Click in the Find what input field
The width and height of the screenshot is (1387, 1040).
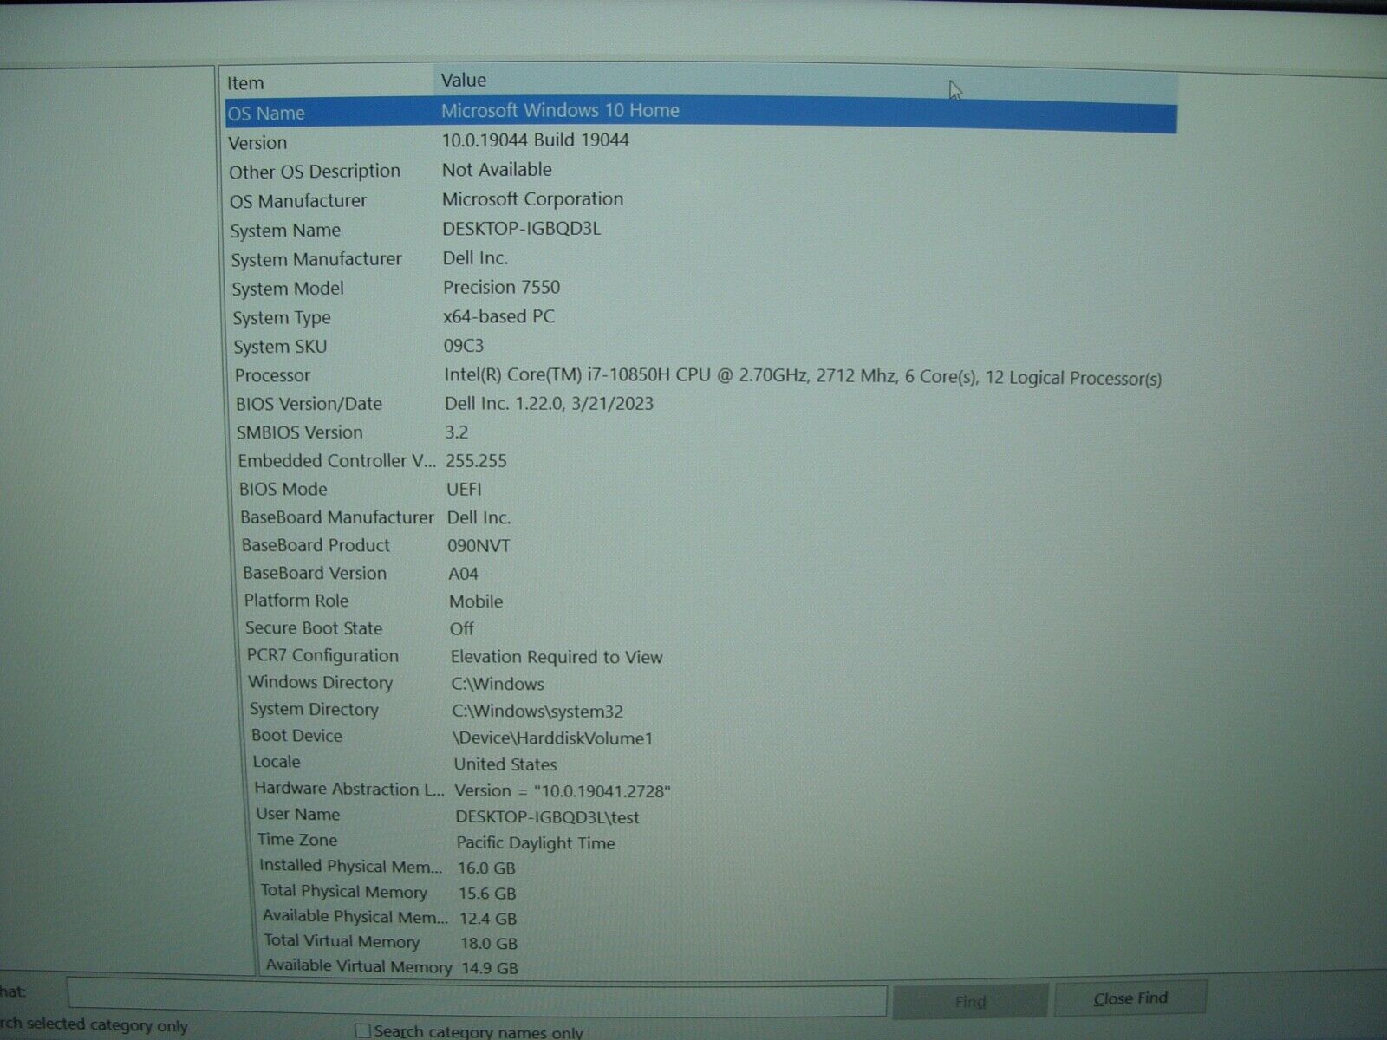[477, 998]
